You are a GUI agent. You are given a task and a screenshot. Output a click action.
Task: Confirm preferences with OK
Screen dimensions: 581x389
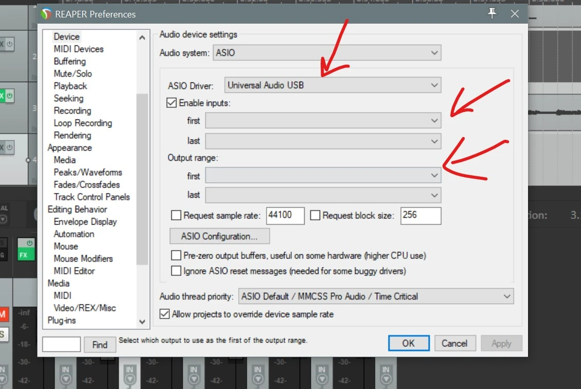(x=409, y=343)
